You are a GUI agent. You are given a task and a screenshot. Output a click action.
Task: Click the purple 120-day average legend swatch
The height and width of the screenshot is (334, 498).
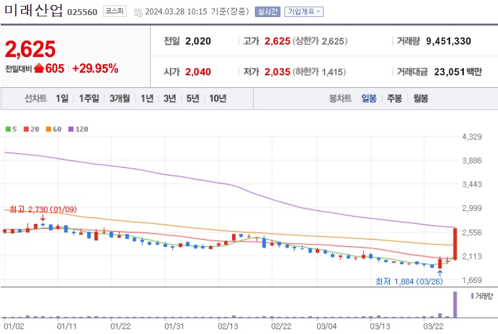coord(71,129)
